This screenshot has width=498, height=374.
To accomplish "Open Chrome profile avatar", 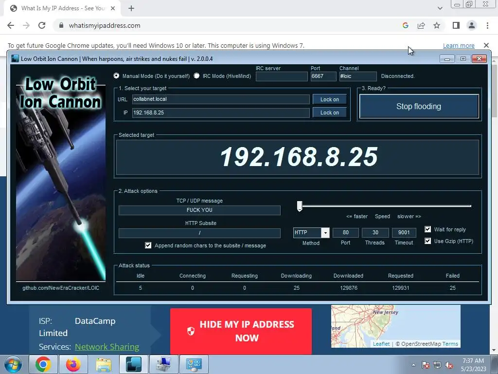I will coord(472,25).
